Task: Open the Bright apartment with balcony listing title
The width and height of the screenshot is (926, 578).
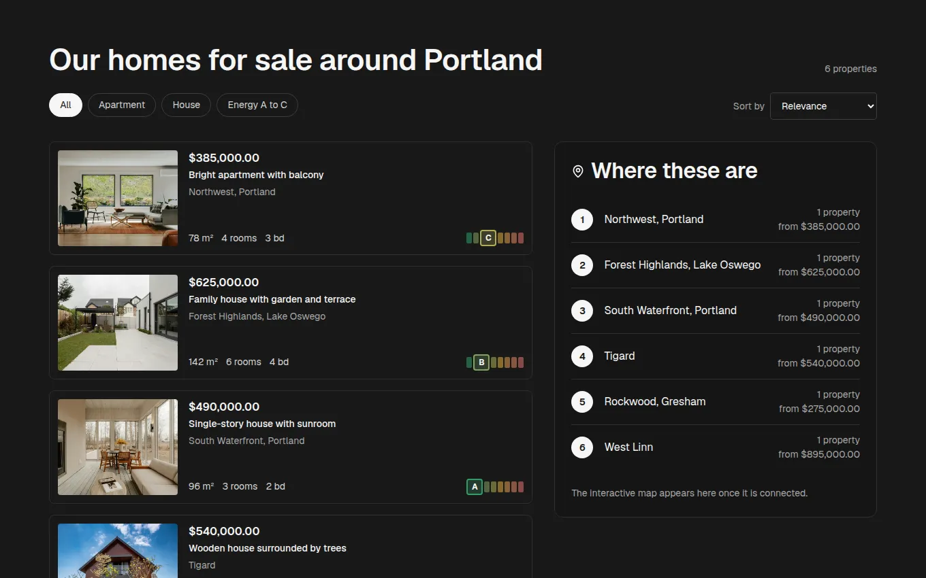Action: pos(256,175)
